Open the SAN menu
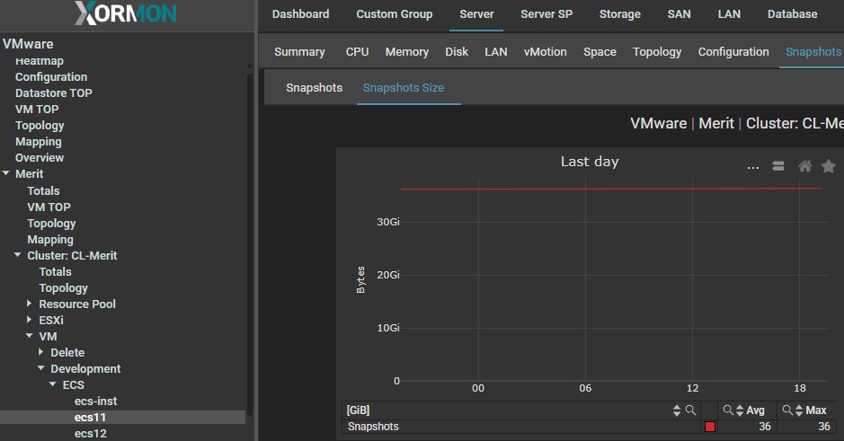Viewport: 844px width, 441px height. click(x=679, y=14)
